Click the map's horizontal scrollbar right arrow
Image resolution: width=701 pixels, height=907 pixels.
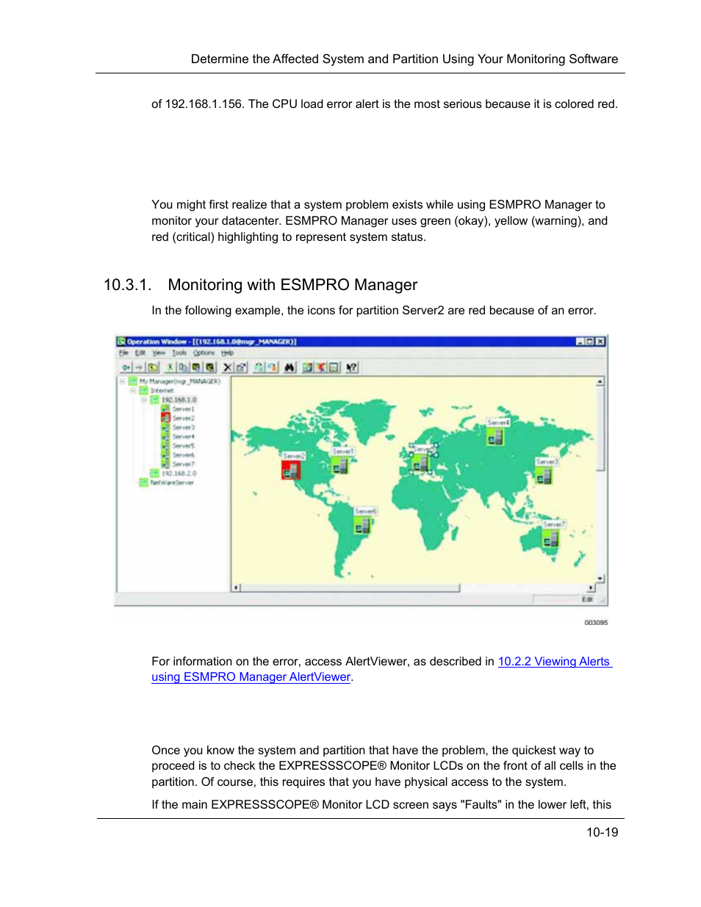[x=592, y=588]
